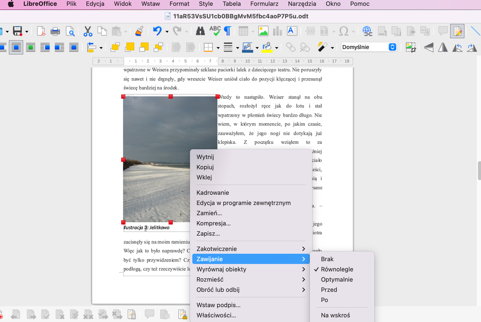481x322 pixels.
Task: Open the Insert Chart tool
Action: 277,31
